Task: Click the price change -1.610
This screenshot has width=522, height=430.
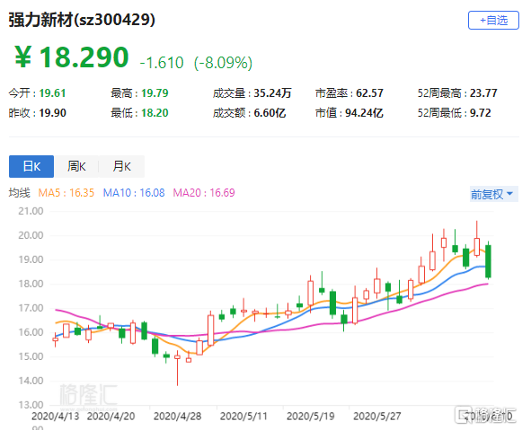Action: click(x=162, y=63)
